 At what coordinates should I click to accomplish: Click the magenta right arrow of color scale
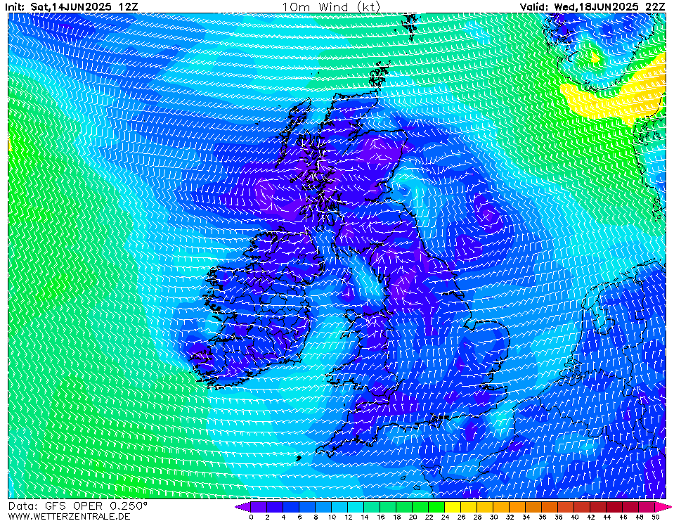coord(662,507)
